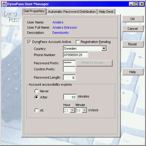146x146 pixels.
Task: Choose the At o'clock radio option
Action: click(x=36, y=110)
